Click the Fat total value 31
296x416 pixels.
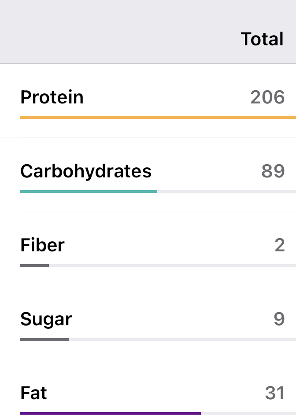coord(275,393)
